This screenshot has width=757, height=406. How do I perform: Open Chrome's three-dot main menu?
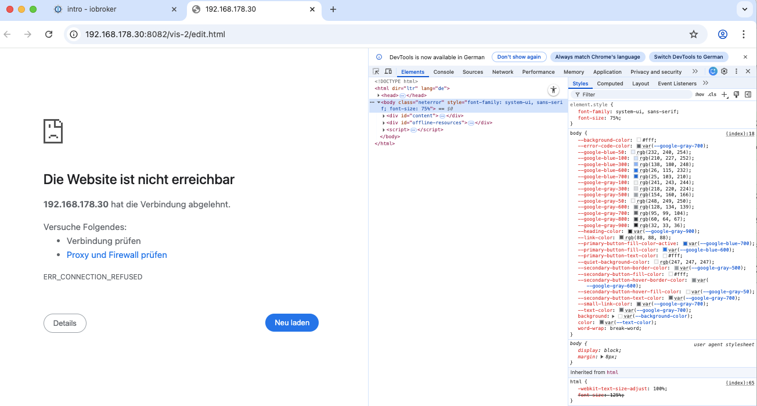tap(744, 34)
